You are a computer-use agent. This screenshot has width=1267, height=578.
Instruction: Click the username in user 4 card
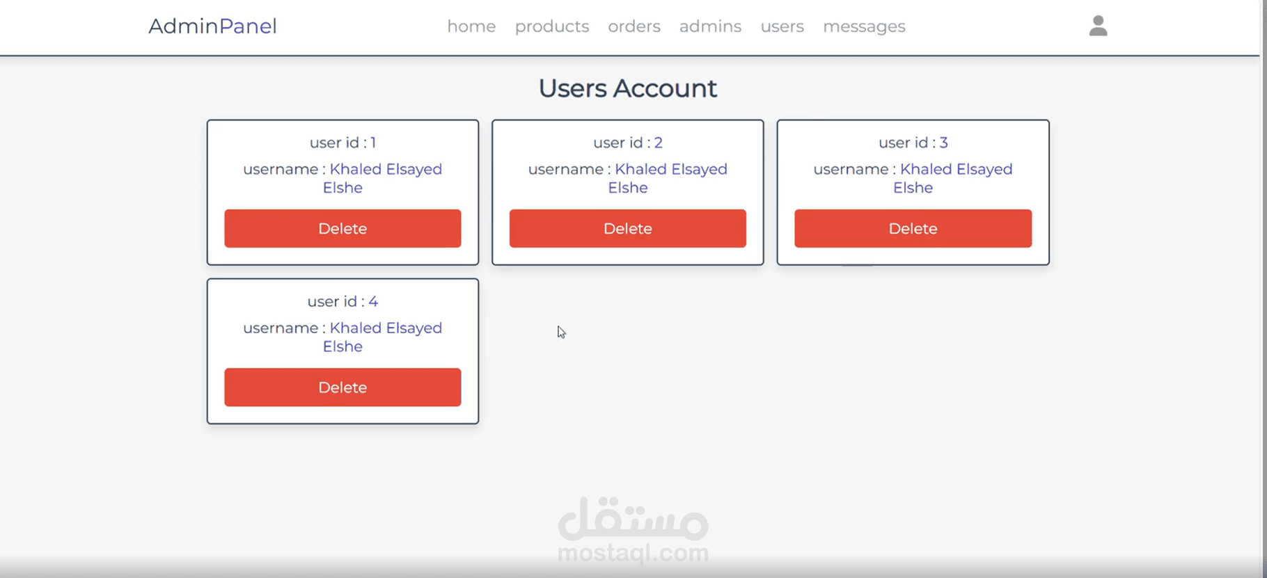[x=343, y=337]
